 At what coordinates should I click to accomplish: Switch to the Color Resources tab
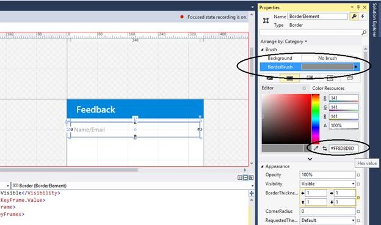tap(328, 88)
